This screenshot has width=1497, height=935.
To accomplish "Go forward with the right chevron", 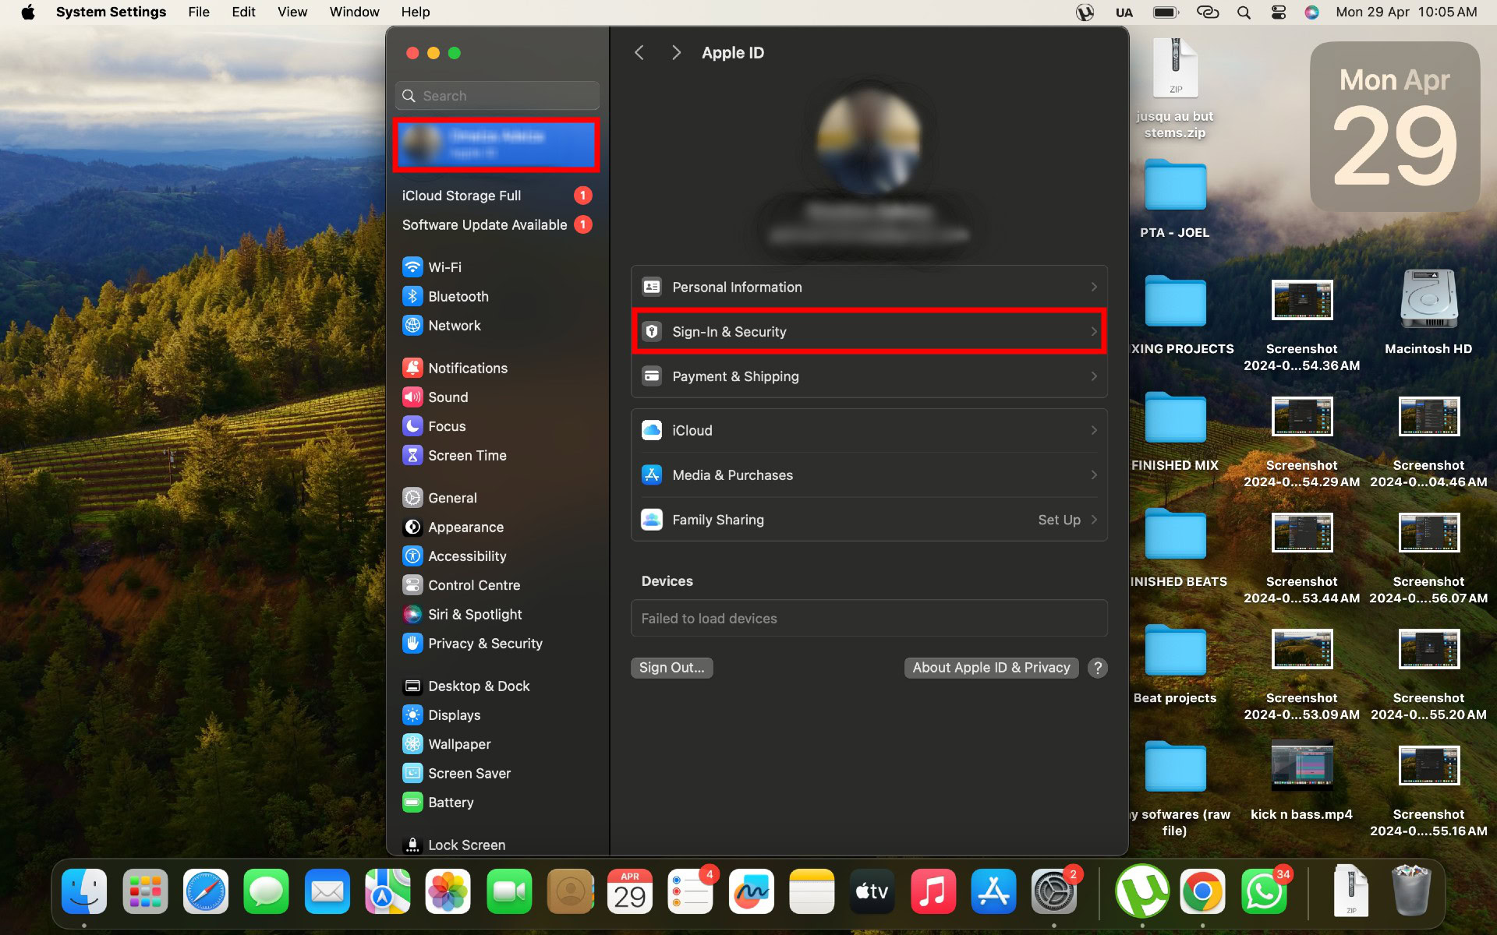I will (676, 52).
